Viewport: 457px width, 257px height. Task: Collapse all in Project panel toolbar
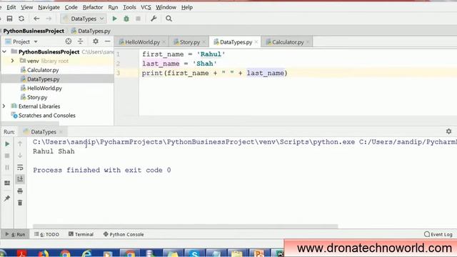81,41
